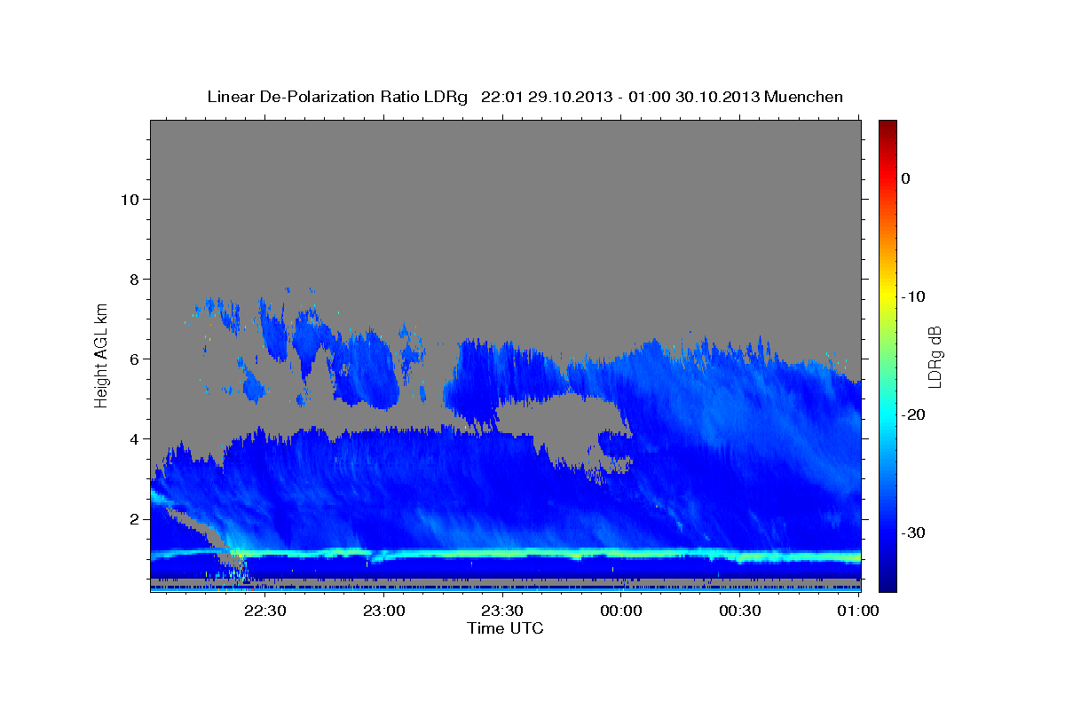Click the '00:30' time tick label
This screenshot has width=1065, height=710.
pyautogui.click(x=739, y=611)
